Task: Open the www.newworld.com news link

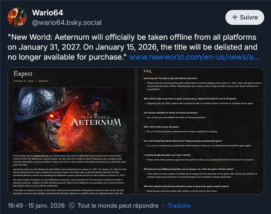Action: (194, 57)
